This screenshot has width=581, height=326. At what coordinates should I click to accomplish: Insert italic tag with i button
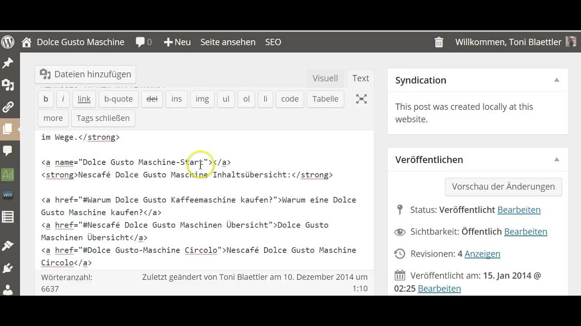[63, 99]
